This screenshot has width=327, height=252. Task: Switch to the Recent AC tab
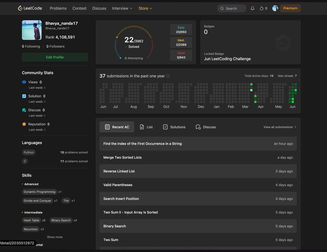[x=117, y=127]
